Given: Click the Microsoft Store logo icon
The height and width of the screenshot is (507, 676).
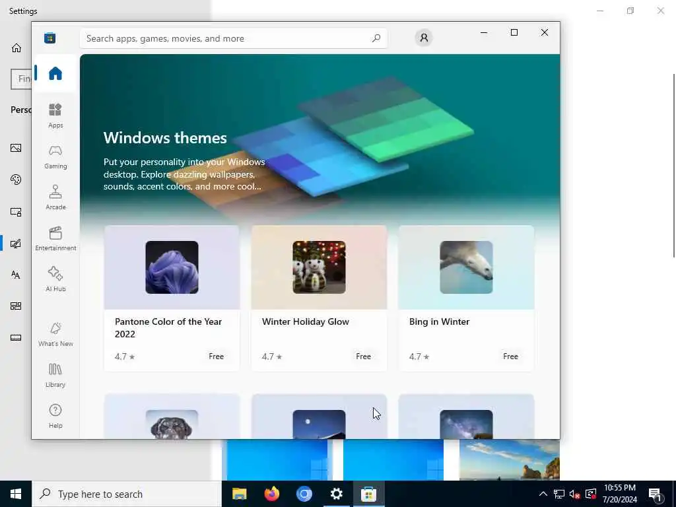Looking at the screenshot, I should (50, 38).
